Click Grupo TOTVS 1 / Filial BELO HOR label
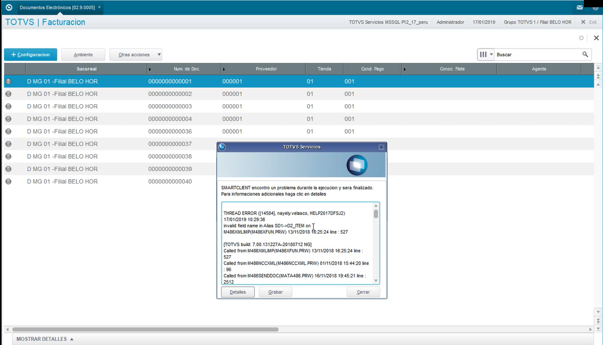Image resolution: width=603 pixels, height=345 pixels. point(537,22)
